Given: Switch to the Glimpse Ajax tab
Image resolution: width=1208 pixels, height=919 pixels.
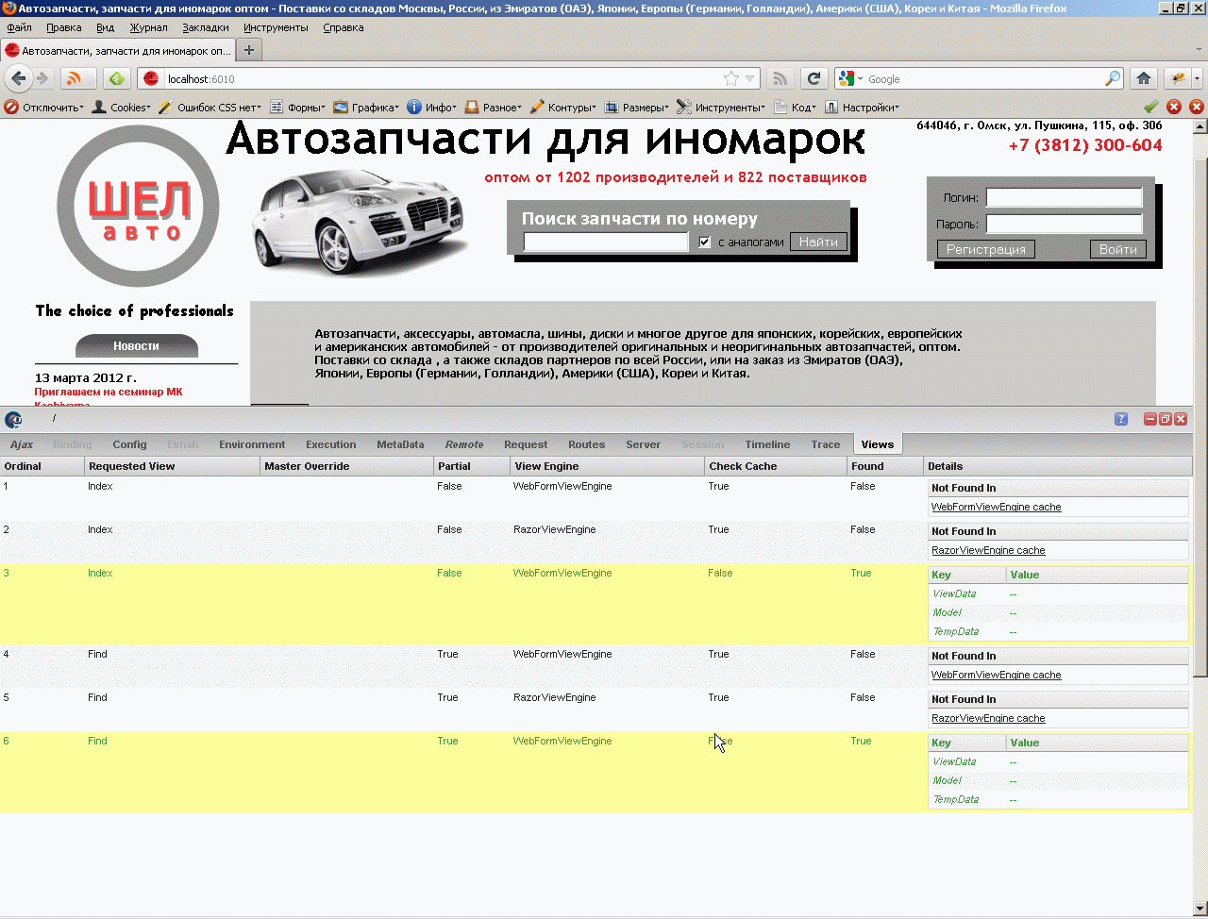Looking at the screenshot, I should (x=22, y=444).
